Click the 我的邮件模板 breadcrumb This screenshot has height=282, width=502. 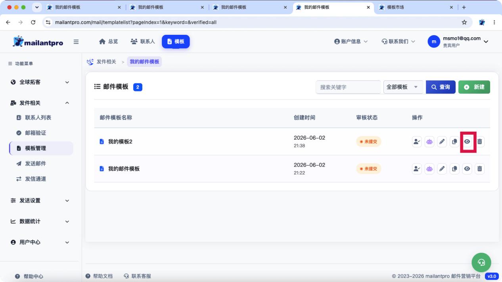[x=144, y=62]
